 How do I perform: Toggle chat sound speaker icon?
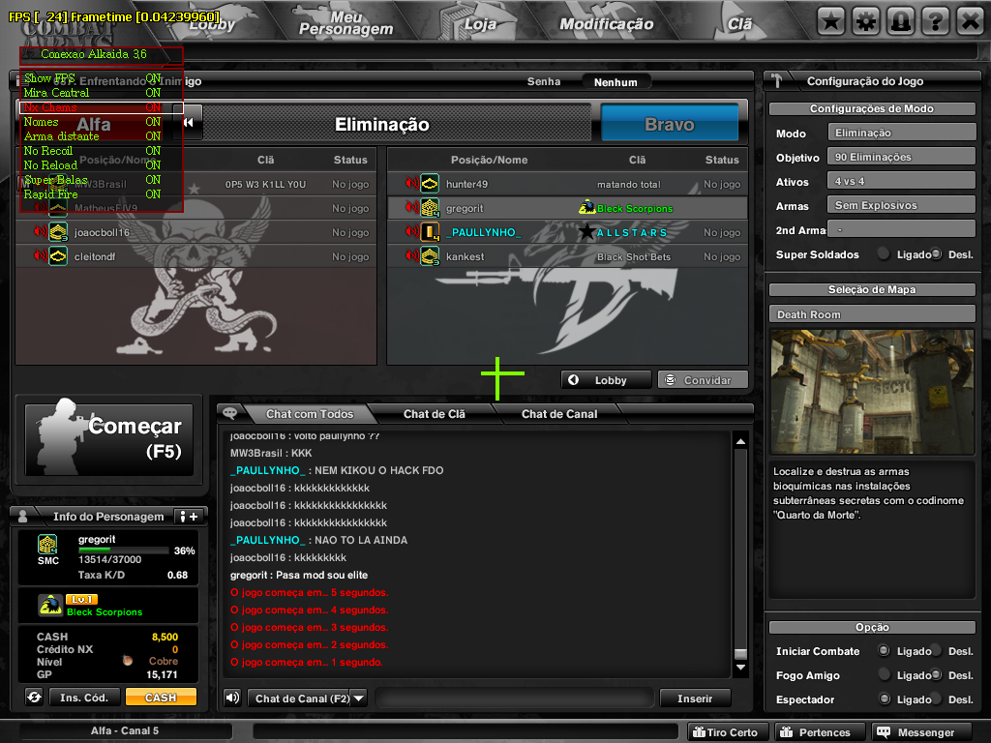(x=232, y=698)
